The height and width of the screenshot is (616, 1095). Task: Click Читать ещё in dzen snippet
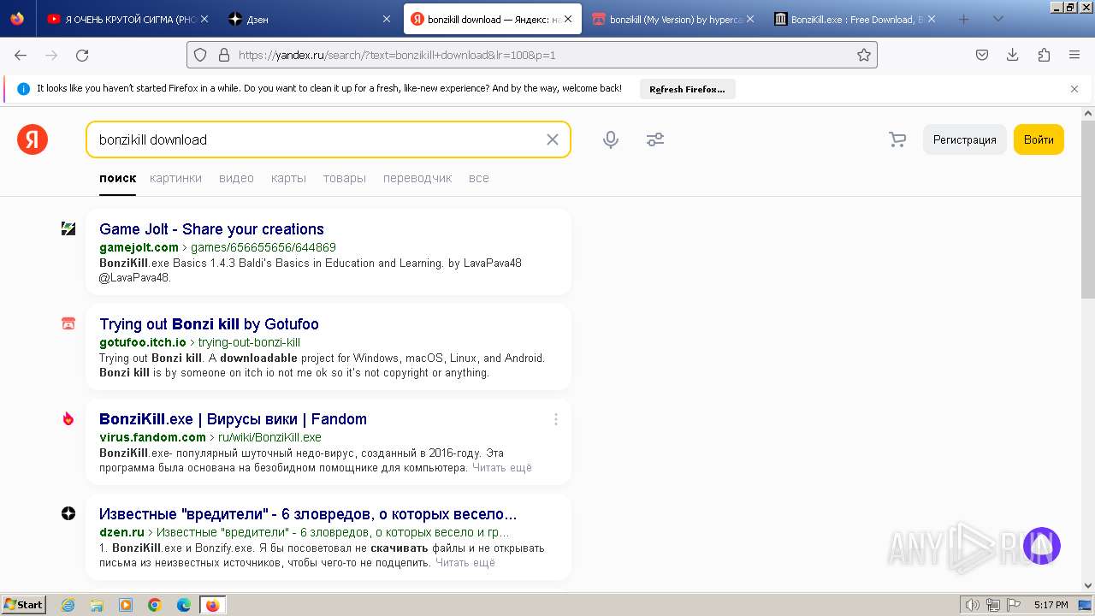point(465,563)
